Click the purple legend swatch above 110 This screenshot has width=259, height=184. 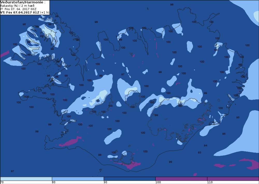coord(233,179)
